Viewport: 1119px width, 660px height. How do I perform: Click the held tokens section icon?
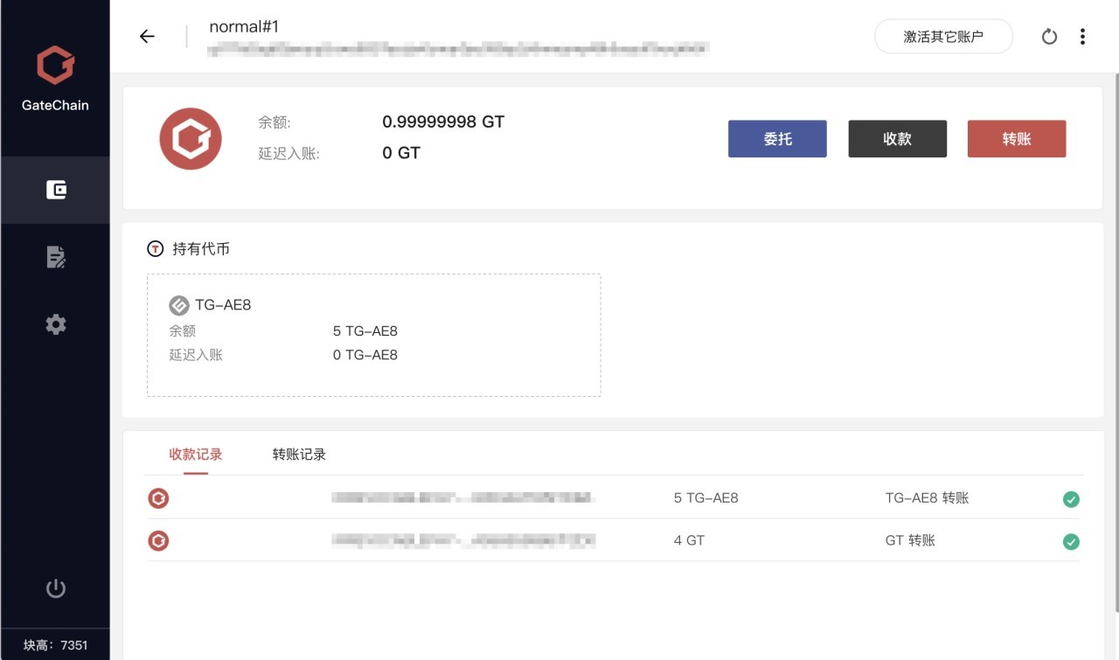pyautogui.click(x=155, y=249)
